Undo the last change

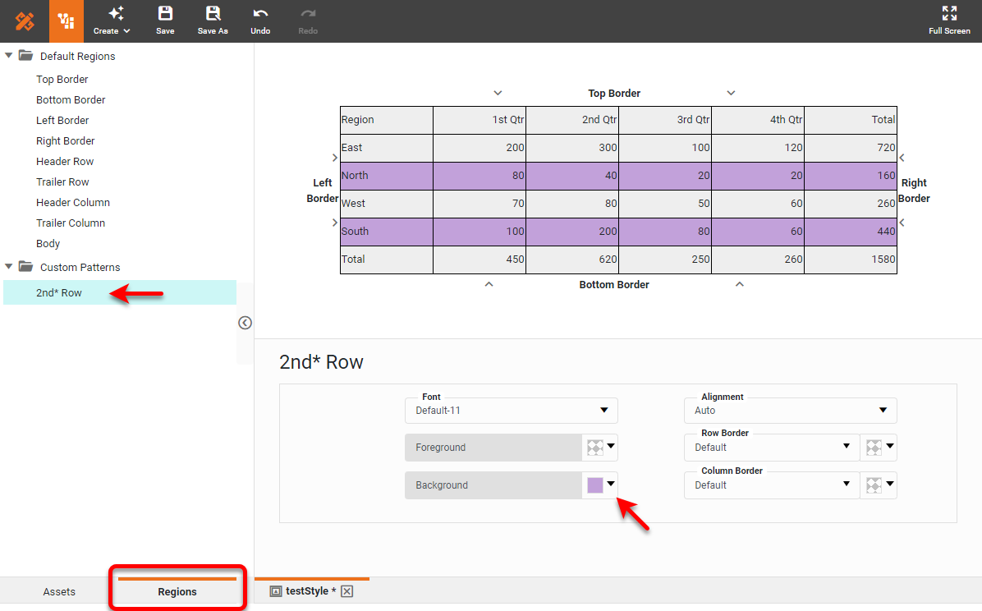click(260, 21)
